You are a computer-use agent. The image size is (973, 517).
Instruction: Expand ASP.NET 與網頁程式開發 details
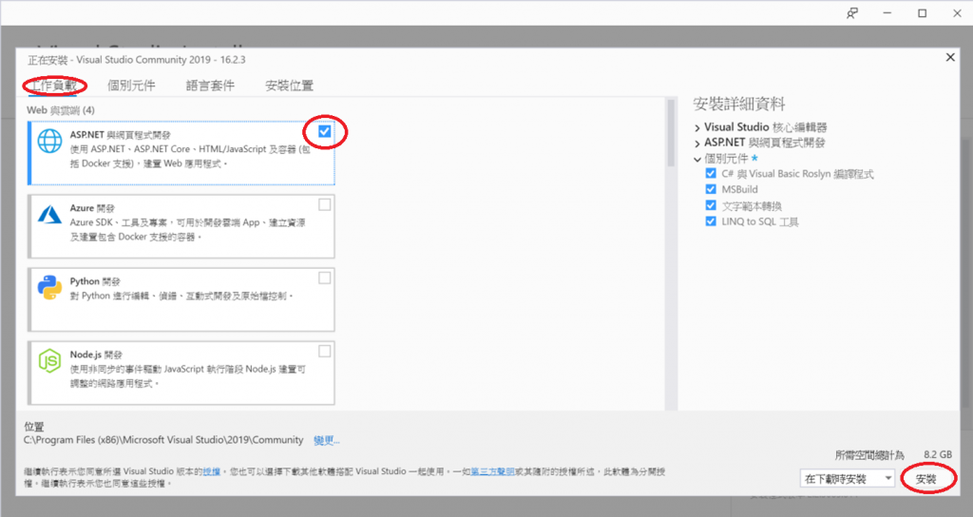697,144
